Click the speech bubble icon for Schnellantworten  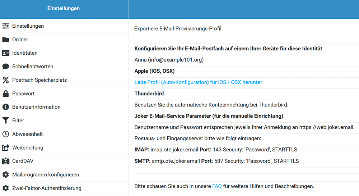(5, 67)
